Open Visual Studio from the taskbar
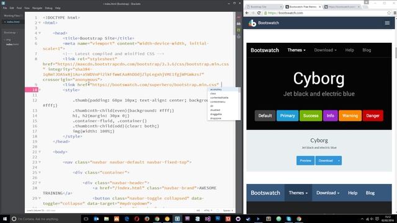The height and width of the screenshot is (223, 397). (x=208, y=219)
